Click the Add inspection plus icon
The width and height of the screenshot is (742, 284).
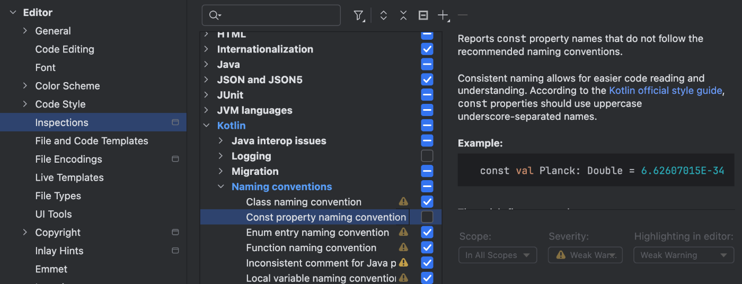pos(443,16)
